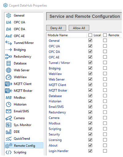The width and height of the screenshot is (123, 157).
Task: Select the Remote Config gears icon
Action: (9, 146)
